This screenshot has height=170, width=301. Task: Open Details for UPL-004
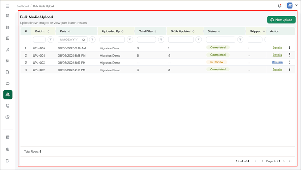(277, 55)
